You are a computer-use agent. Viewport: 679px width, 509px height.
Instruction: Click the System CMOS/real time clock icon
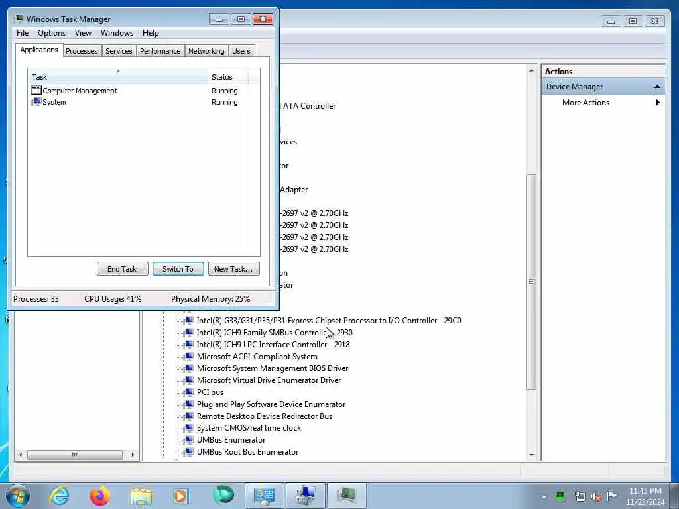pos(189,427)
